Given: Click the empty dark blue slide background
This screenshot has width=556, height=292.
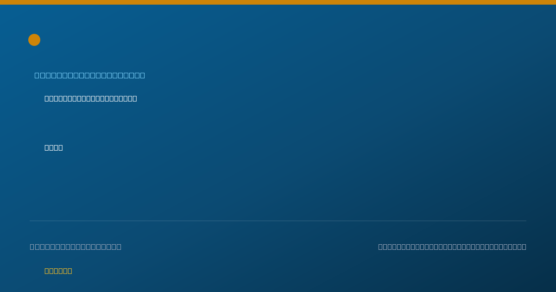Looking at the screenshot, I should pyautogui.click(x=324, y=162).
